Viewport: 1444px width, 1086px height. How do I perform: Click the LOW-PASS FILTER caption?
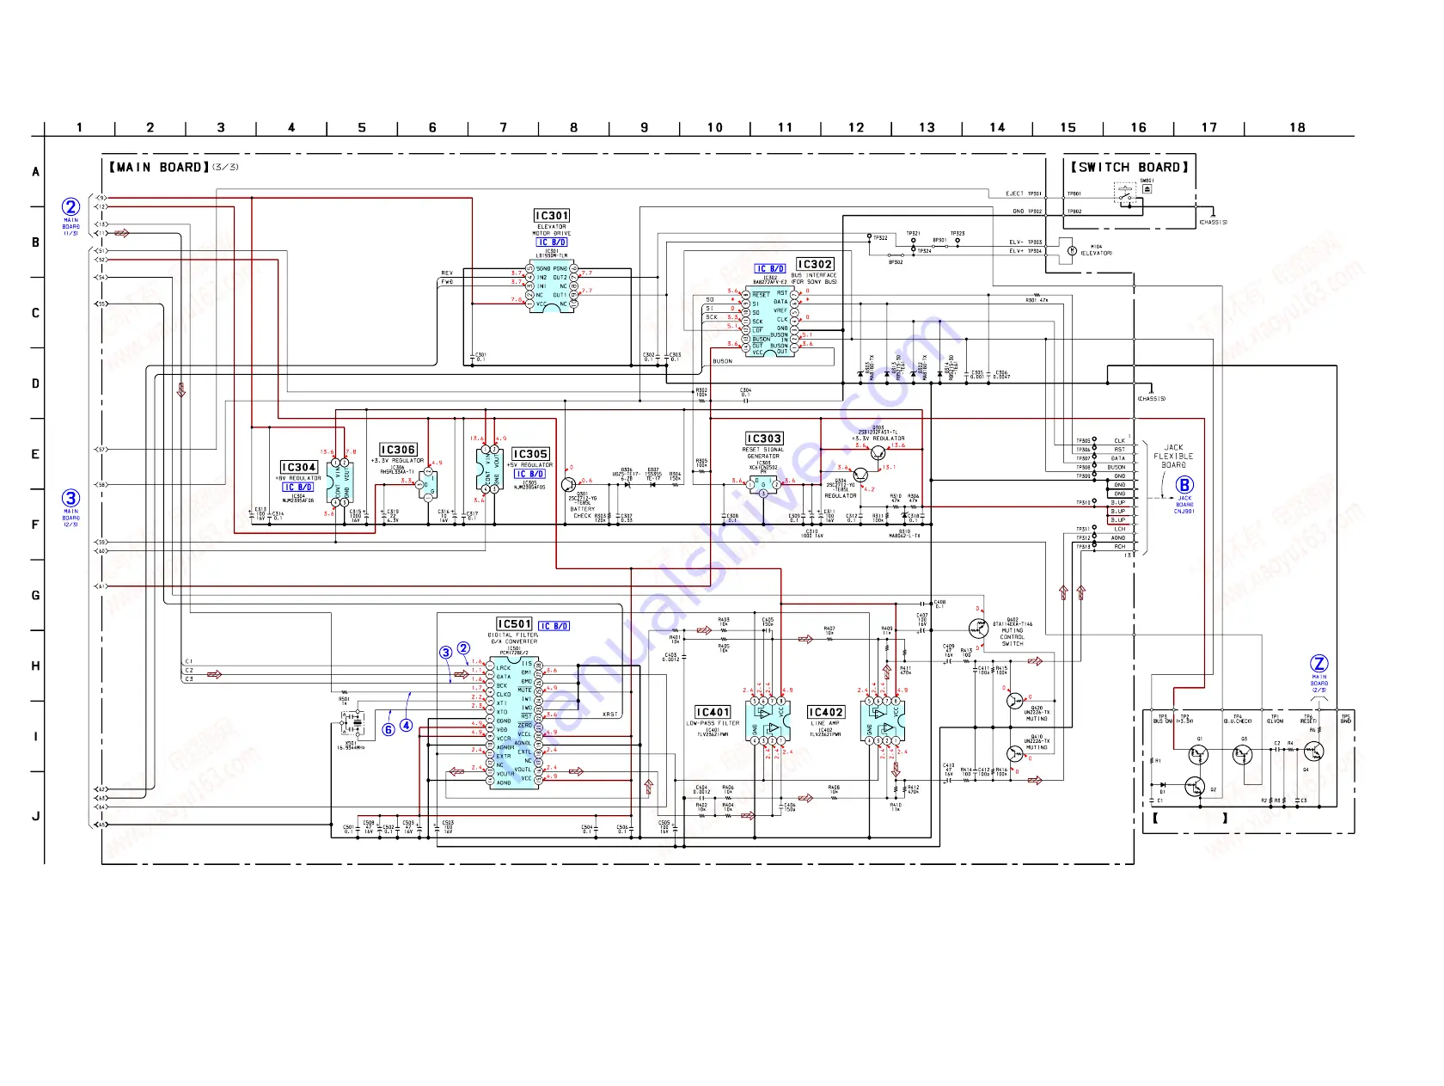(x=713, y=723)
